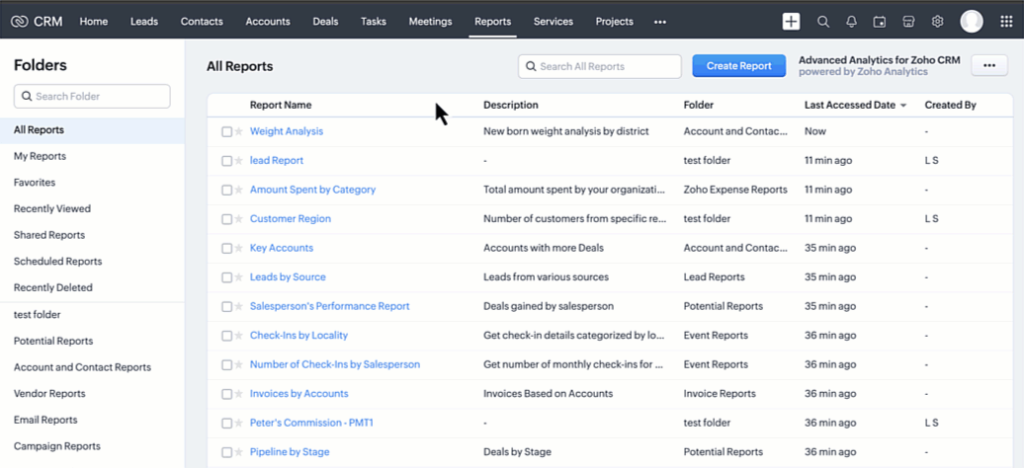
Task: Check the Weight Analysis report checkbox
Action: pos(226,131)
